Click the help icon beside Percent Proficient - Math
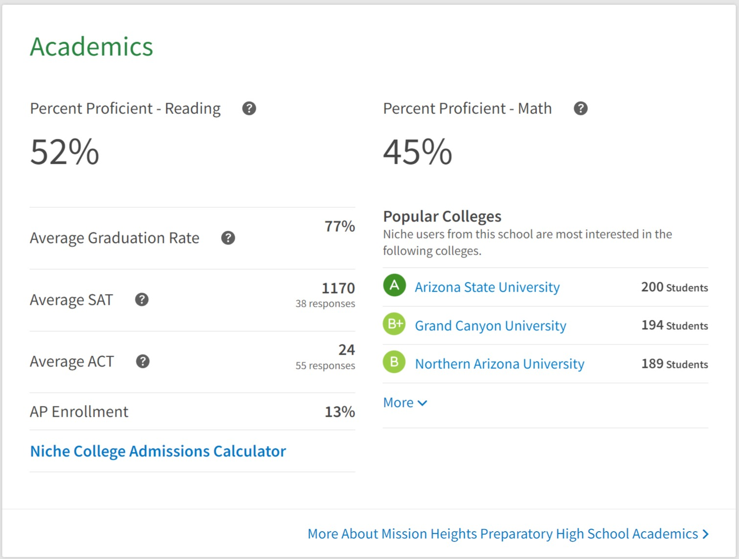The image size is (739, 559). pos(581,108)
